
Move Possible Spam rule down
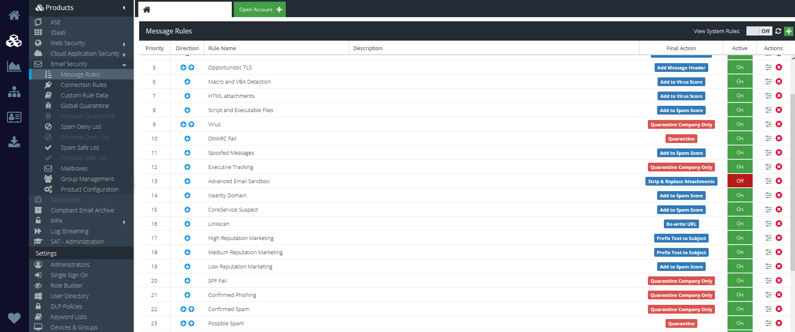[183, 323]
